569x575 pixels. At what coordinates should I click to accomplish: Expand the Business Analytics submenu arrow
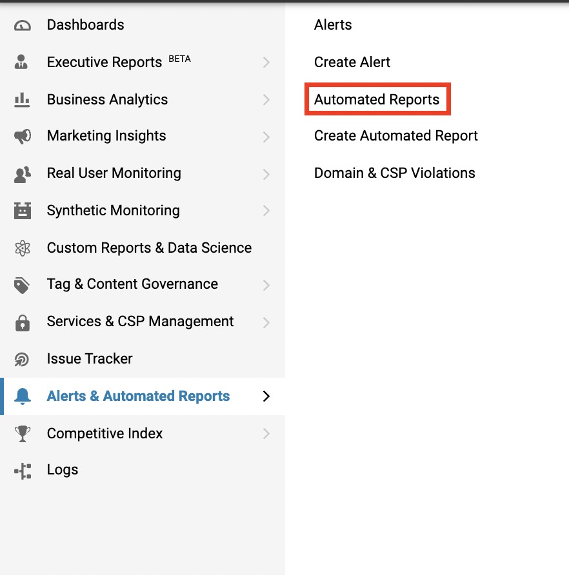266,100
